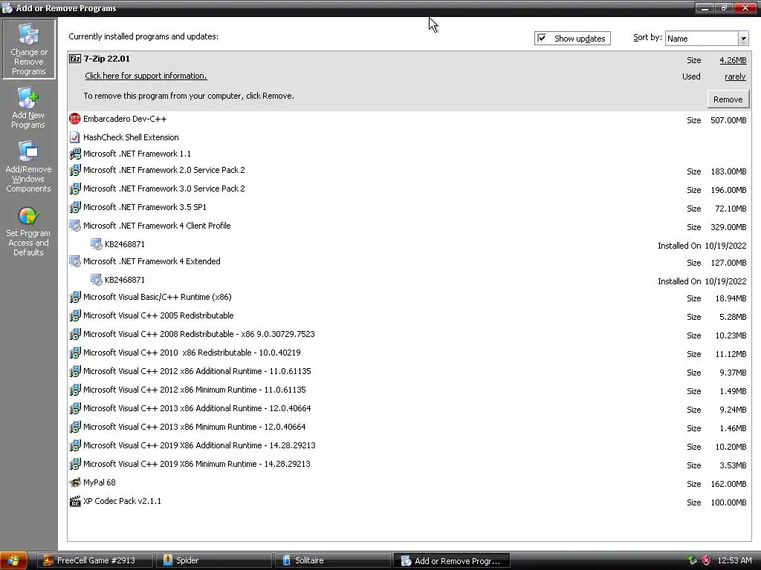Click the 507.00MB size of Dev-C++

pyautogui.click(x=728, y=120)
